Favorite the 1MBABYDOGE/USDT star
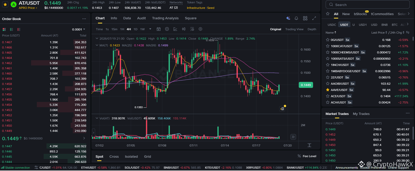The image size is (415, 171). 328,71
